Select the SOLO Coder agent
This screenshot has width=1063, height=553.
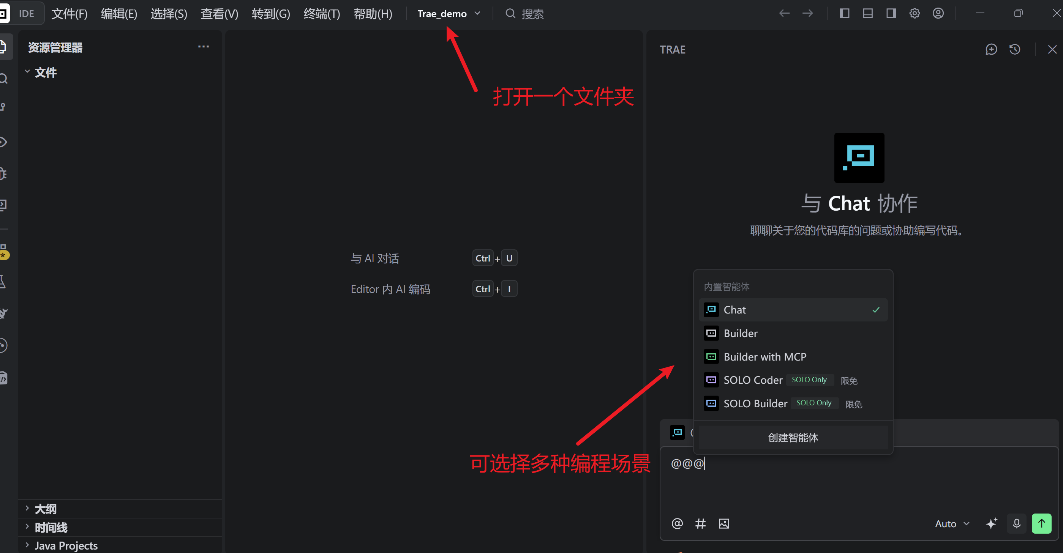coord(753,380)
